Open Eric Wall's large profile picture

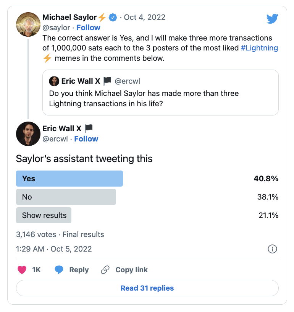click(28, 134)
